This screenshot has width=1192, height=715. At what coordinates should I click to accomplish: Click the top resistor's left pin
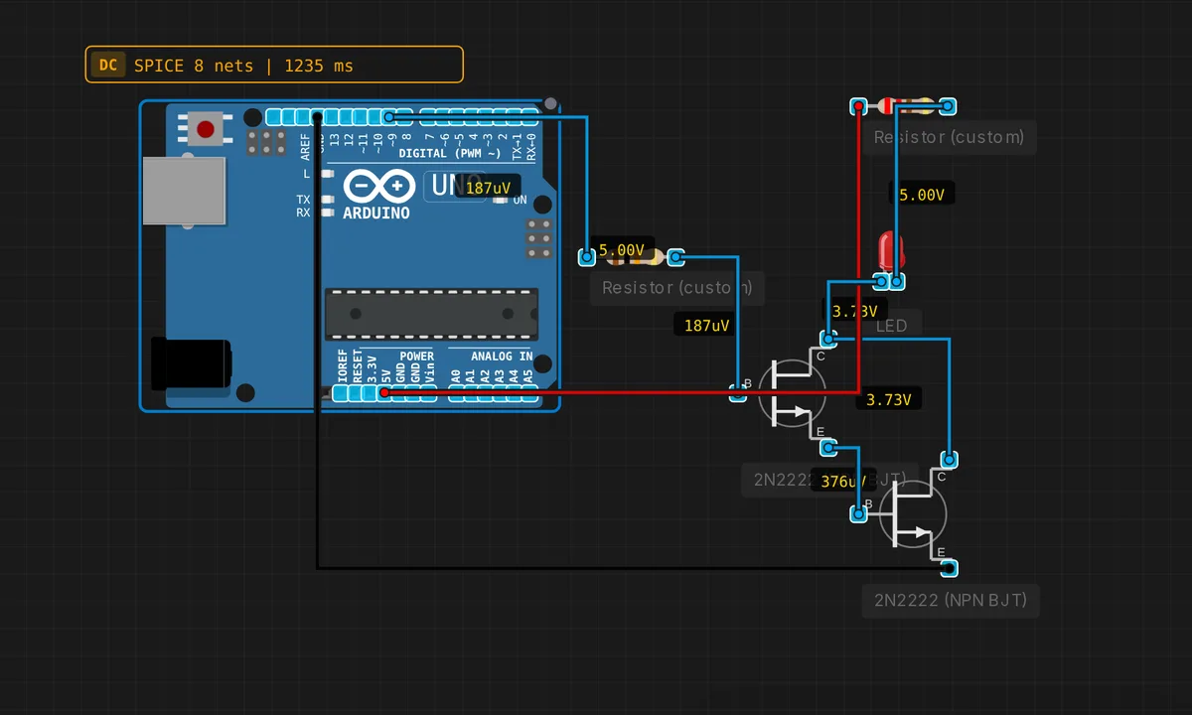tap(859, 106)
